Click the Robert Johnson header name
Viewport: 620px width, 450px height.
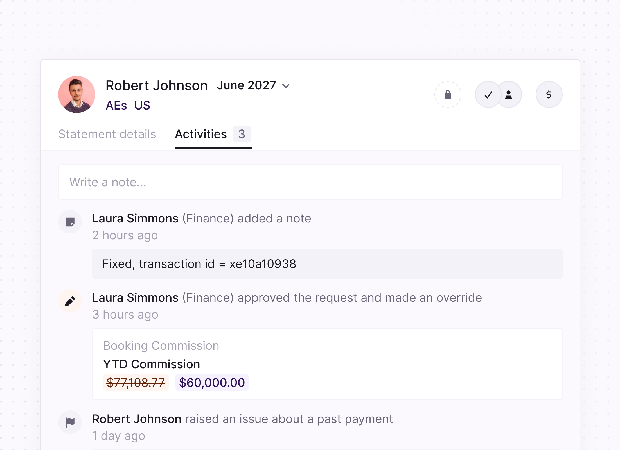click(x=157, y=85)
